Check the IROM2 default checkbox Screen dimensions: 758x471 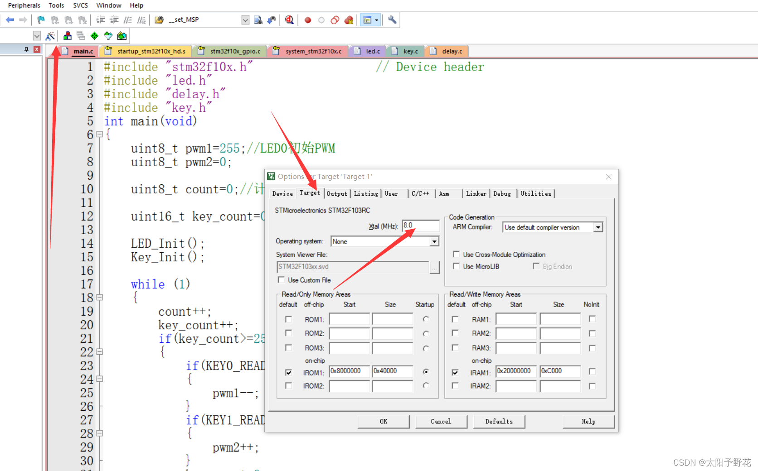pyautogui.click(x=288, y=385)
